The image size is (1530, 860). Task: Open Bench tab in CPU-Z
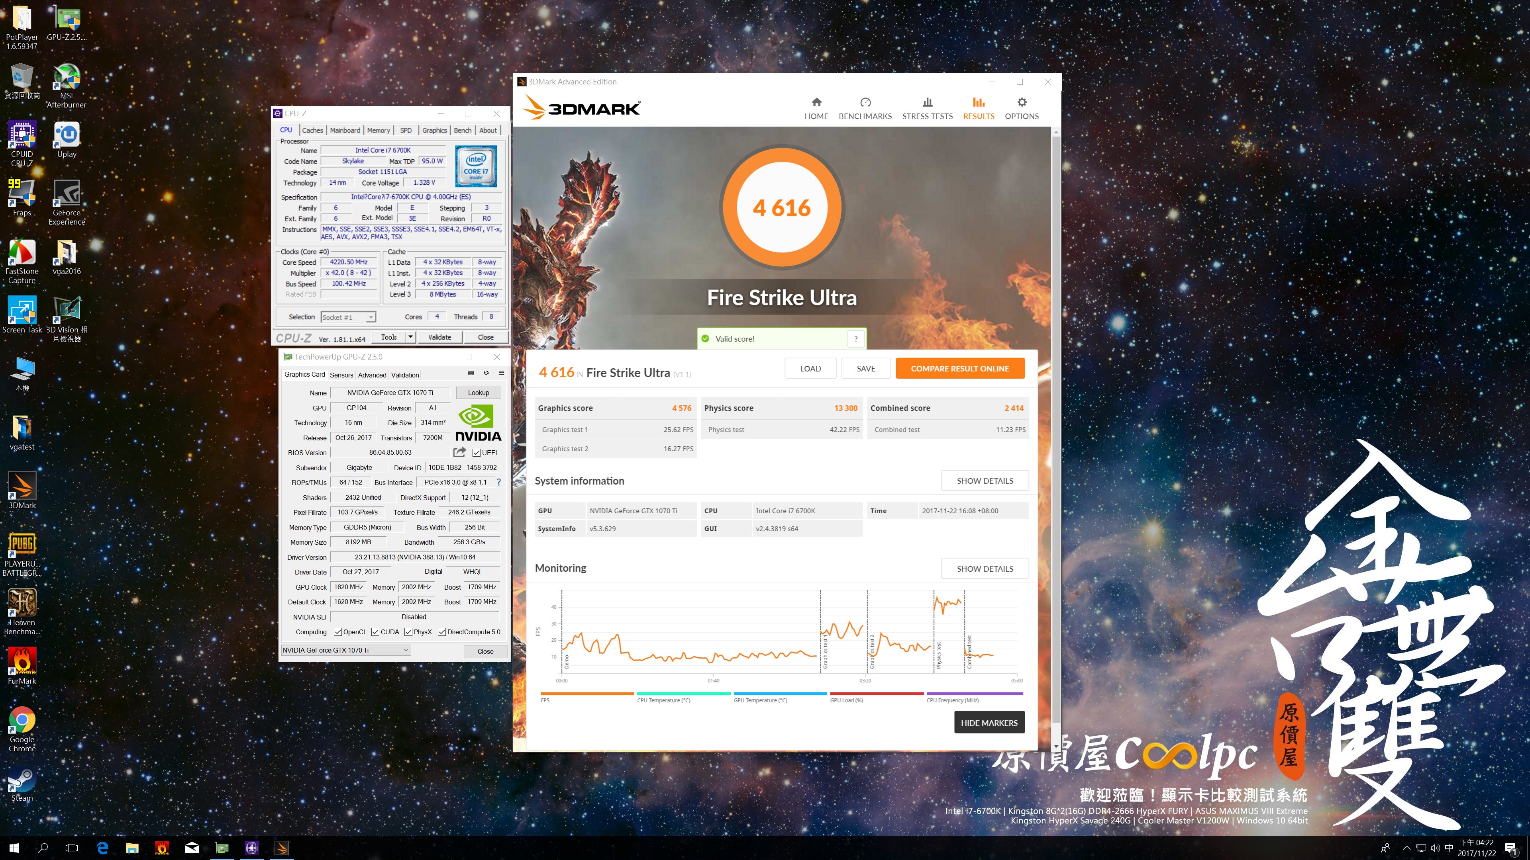pos(463,131)
